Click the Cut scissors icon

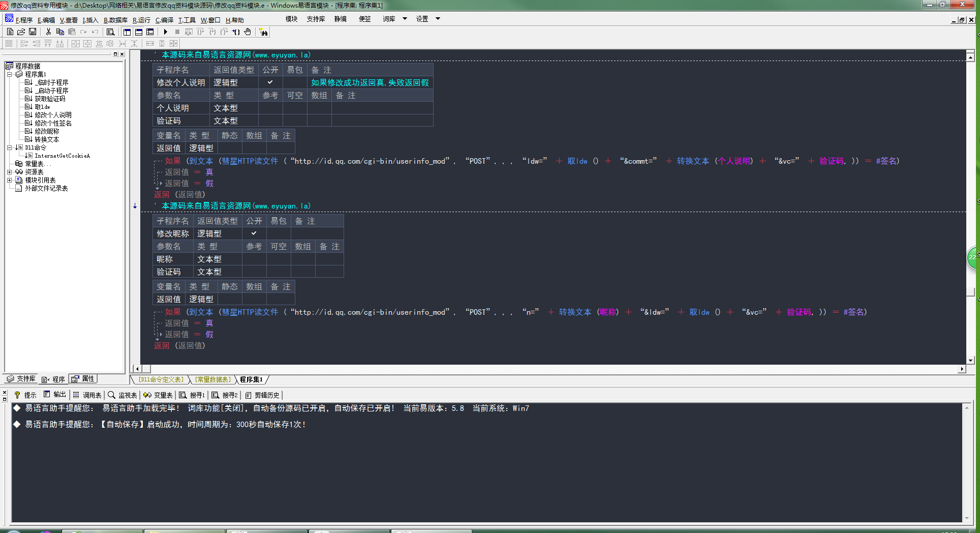tap(48, 32)
